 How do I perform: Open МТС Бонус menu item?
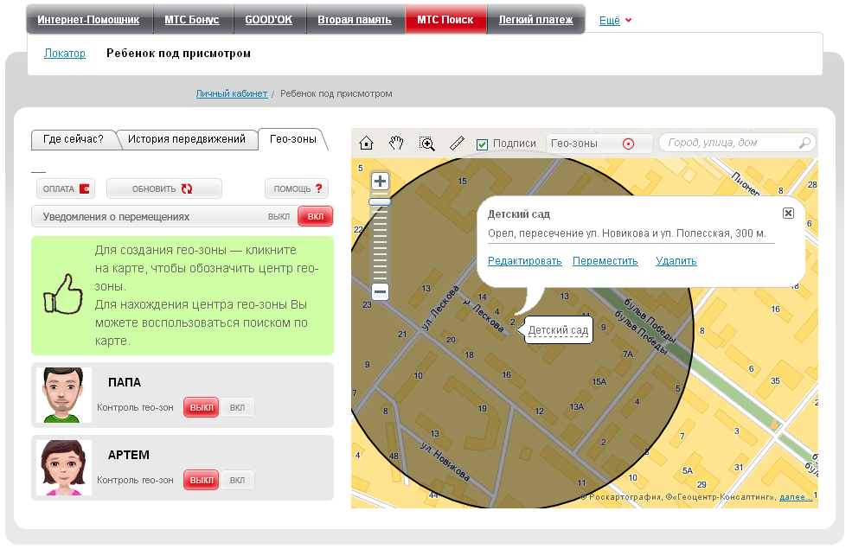tap(192, 20)
